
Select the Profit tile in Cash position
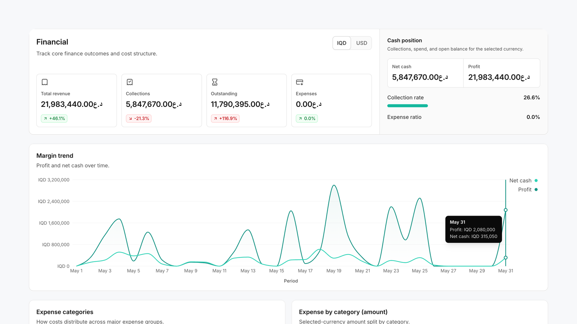(x=502, y=73)
